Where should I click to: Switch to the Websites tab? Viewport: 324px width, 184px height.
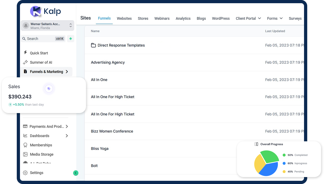click(x=124, y=18)
